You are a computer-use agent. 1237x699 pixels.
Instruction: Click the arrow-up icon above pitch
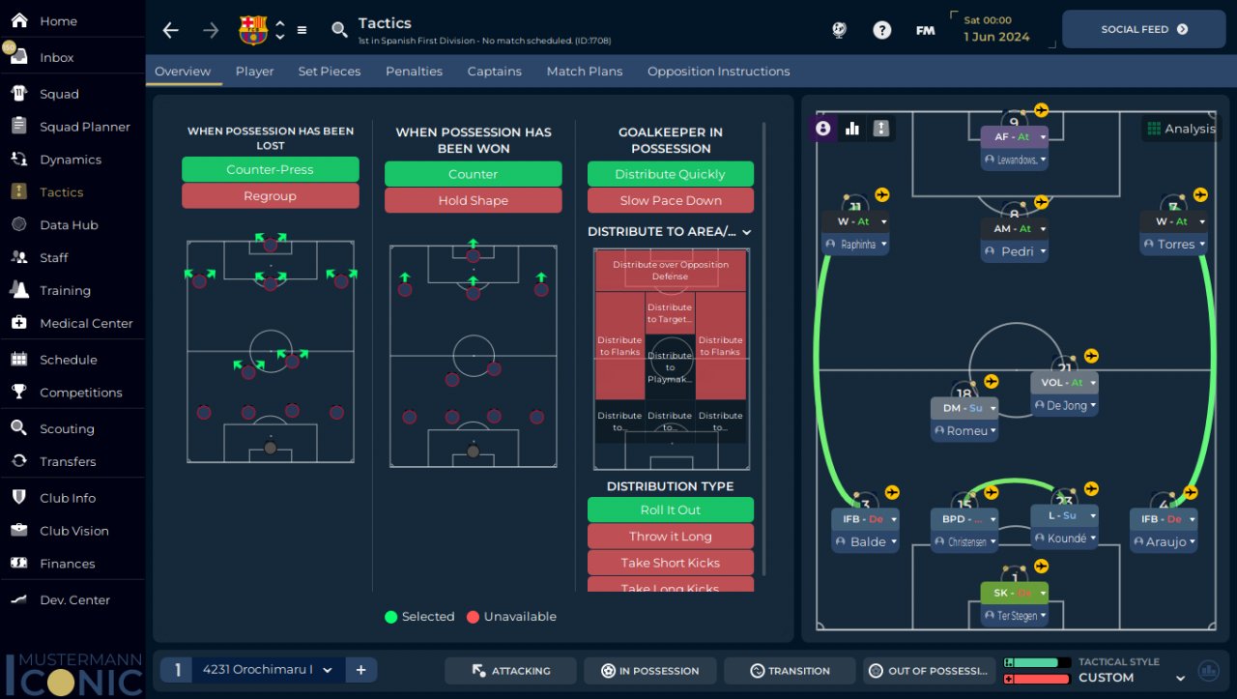881,128
